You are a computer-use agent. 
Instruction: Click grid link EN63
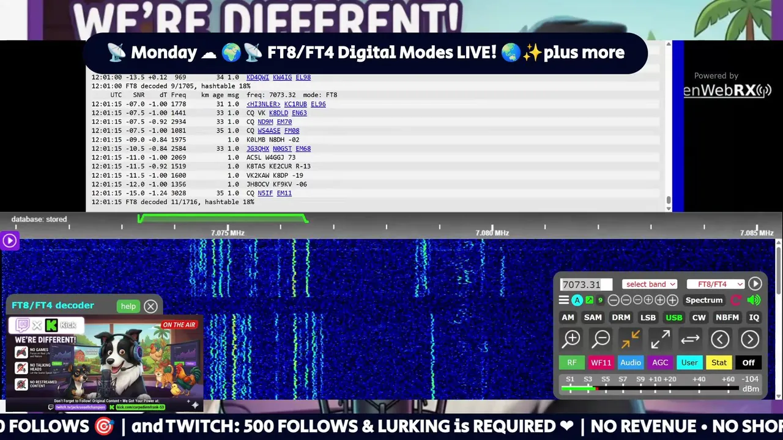point(299,113)
